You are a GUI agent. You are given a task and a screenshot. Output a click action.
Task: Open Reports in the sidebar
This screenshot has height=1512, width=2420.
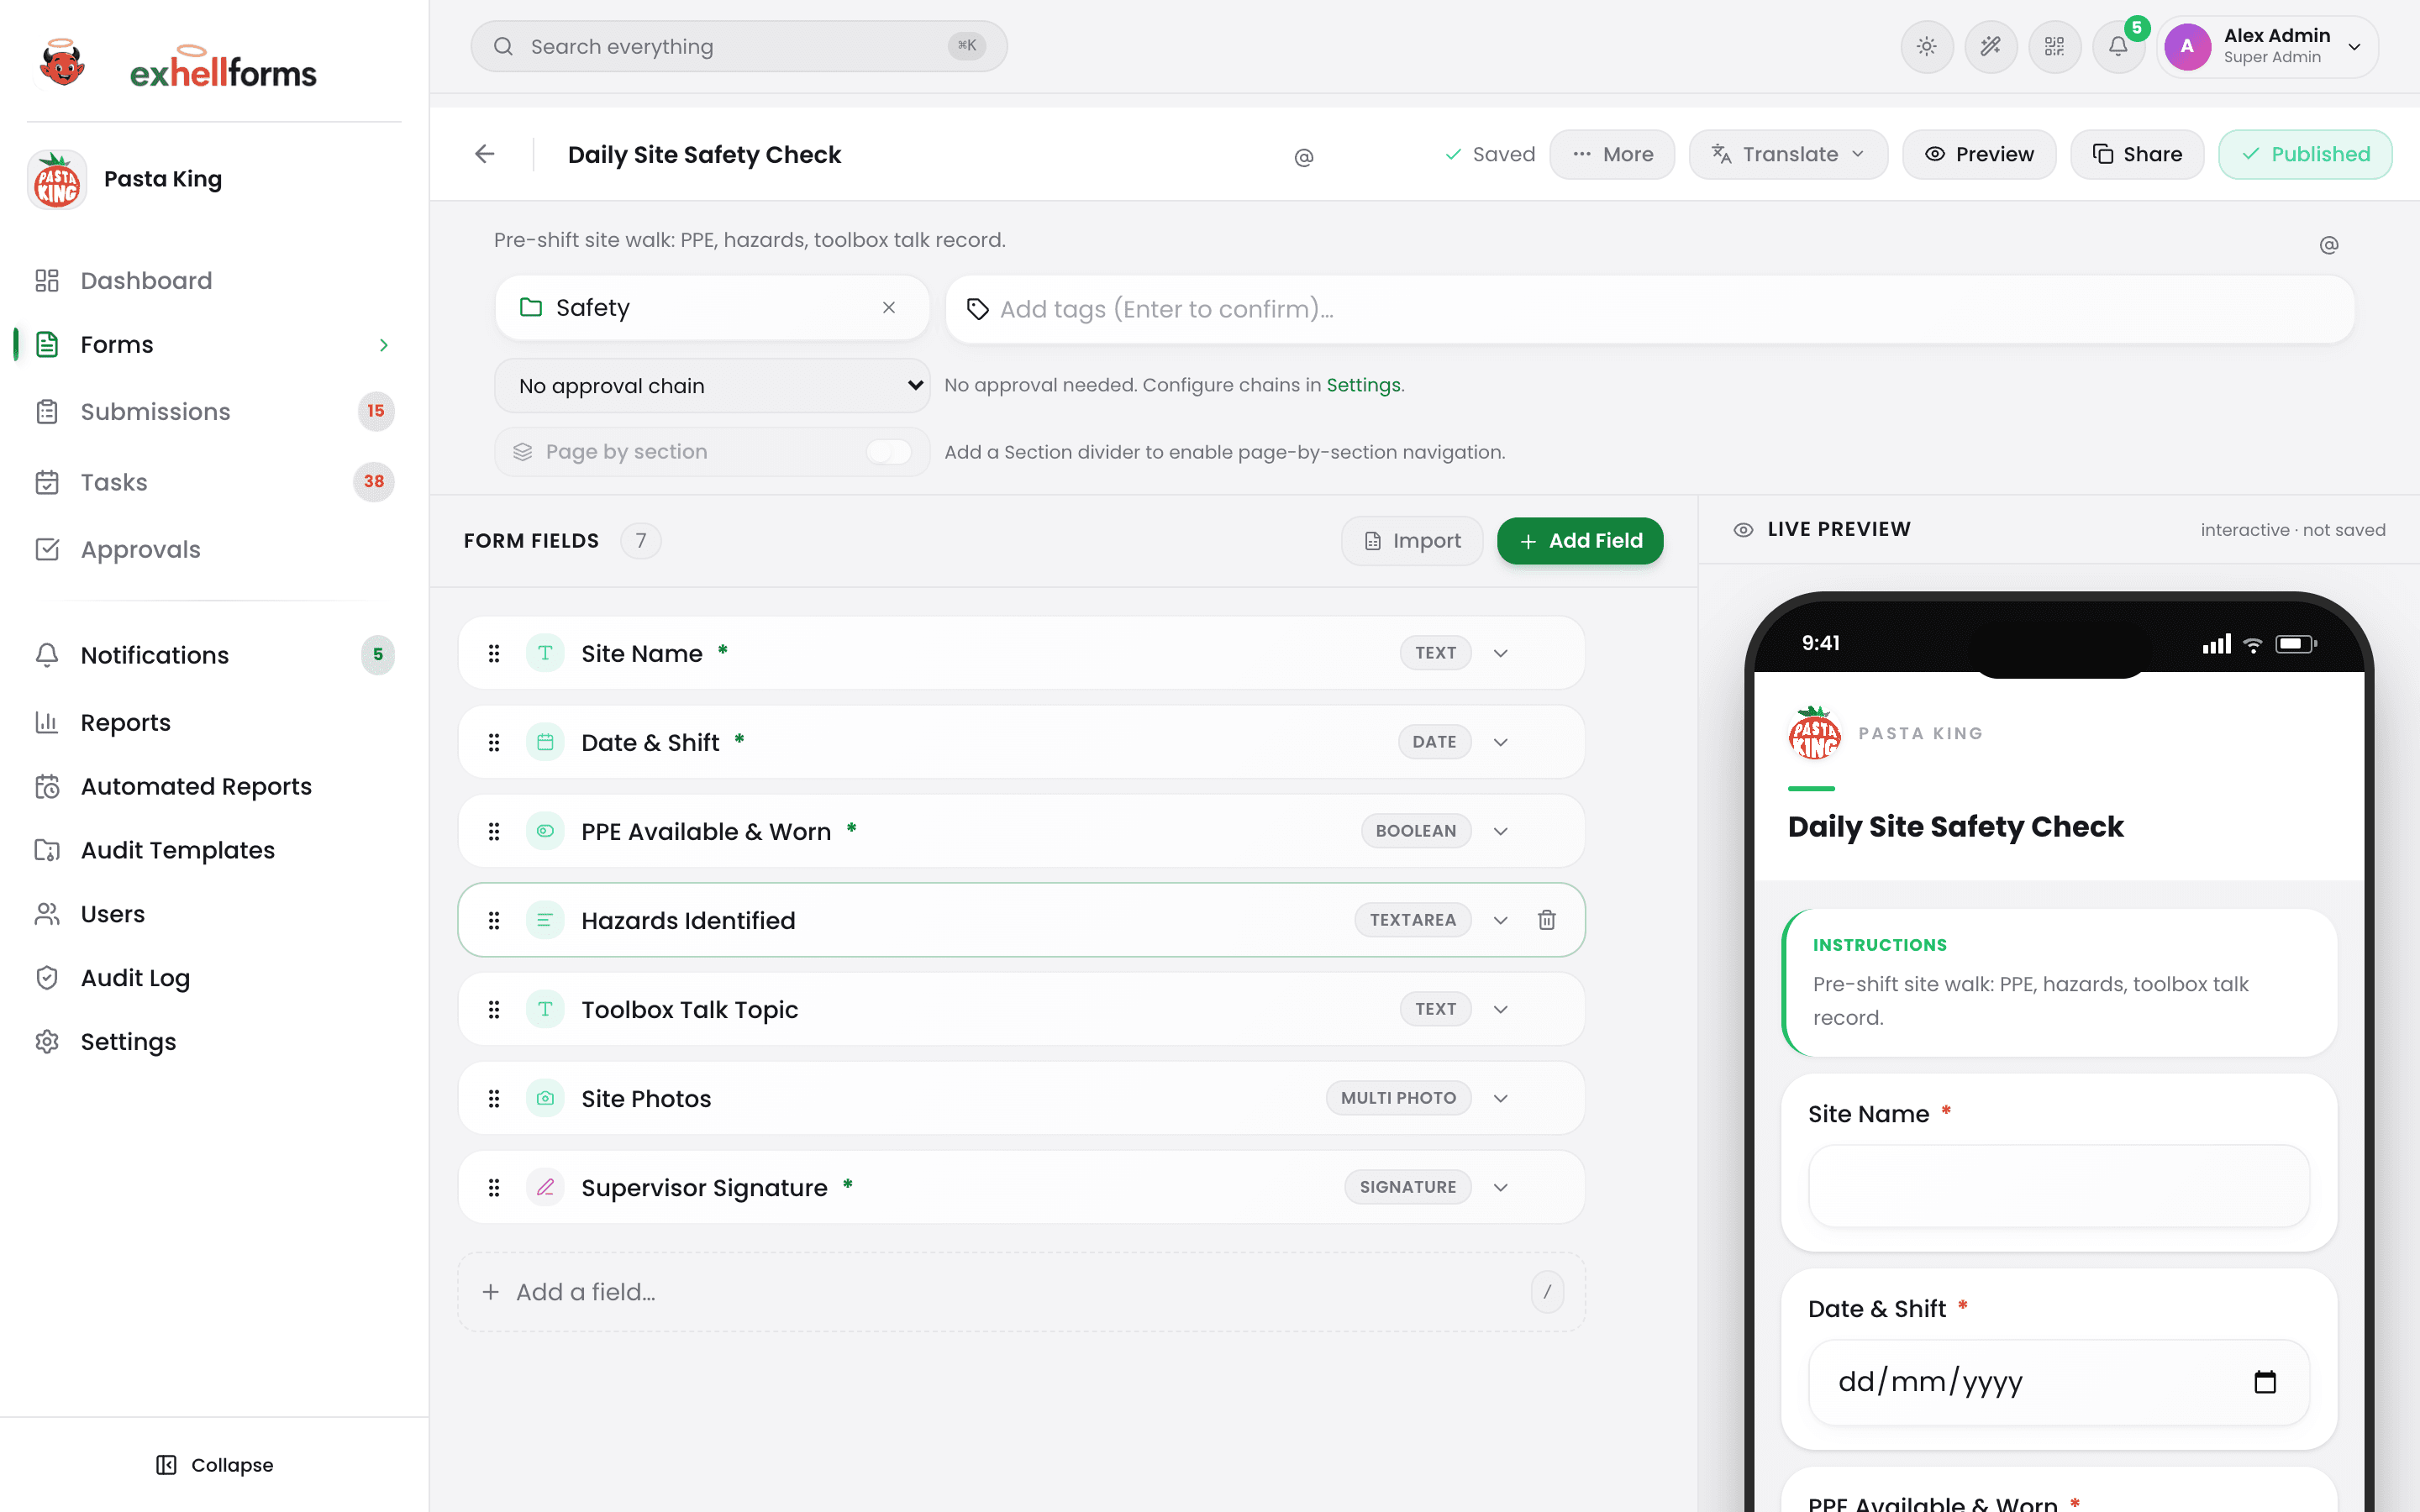pos(214,722)
